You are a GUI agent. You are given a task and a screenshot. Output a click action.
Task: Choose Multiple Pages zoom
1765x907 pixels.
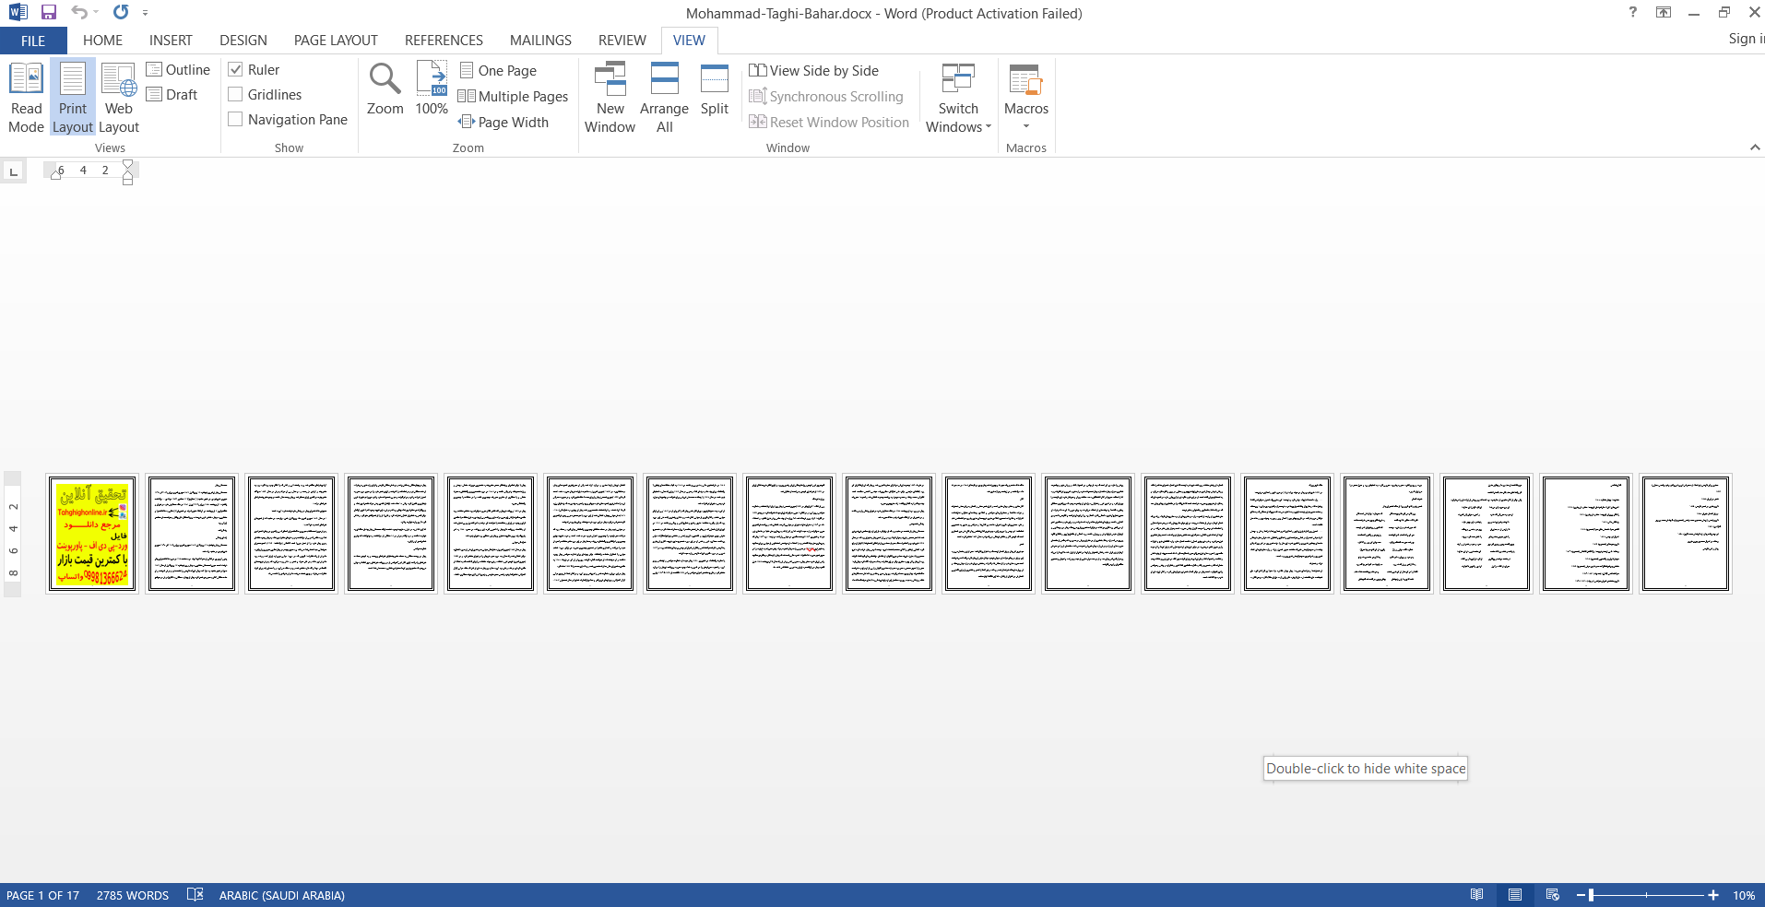pos(514,97)
